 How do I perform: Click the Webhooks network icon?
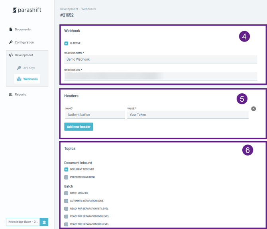[19, 79]
